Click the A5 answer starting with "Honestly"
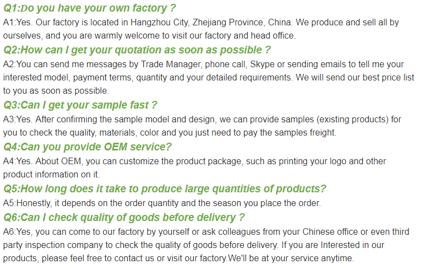 click(162, 203)
